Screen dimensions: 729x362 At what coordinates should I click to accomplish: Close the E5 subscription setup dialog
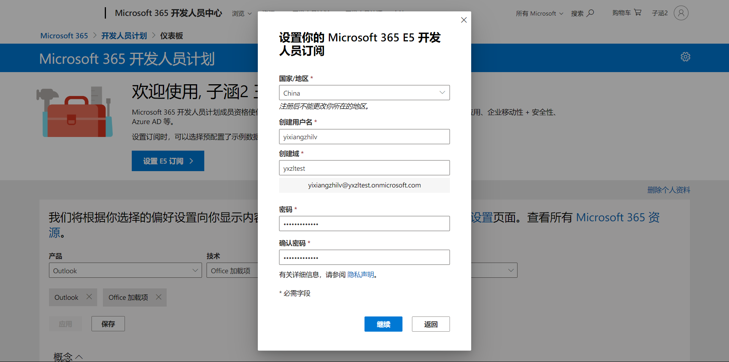[x=464, y=20]
